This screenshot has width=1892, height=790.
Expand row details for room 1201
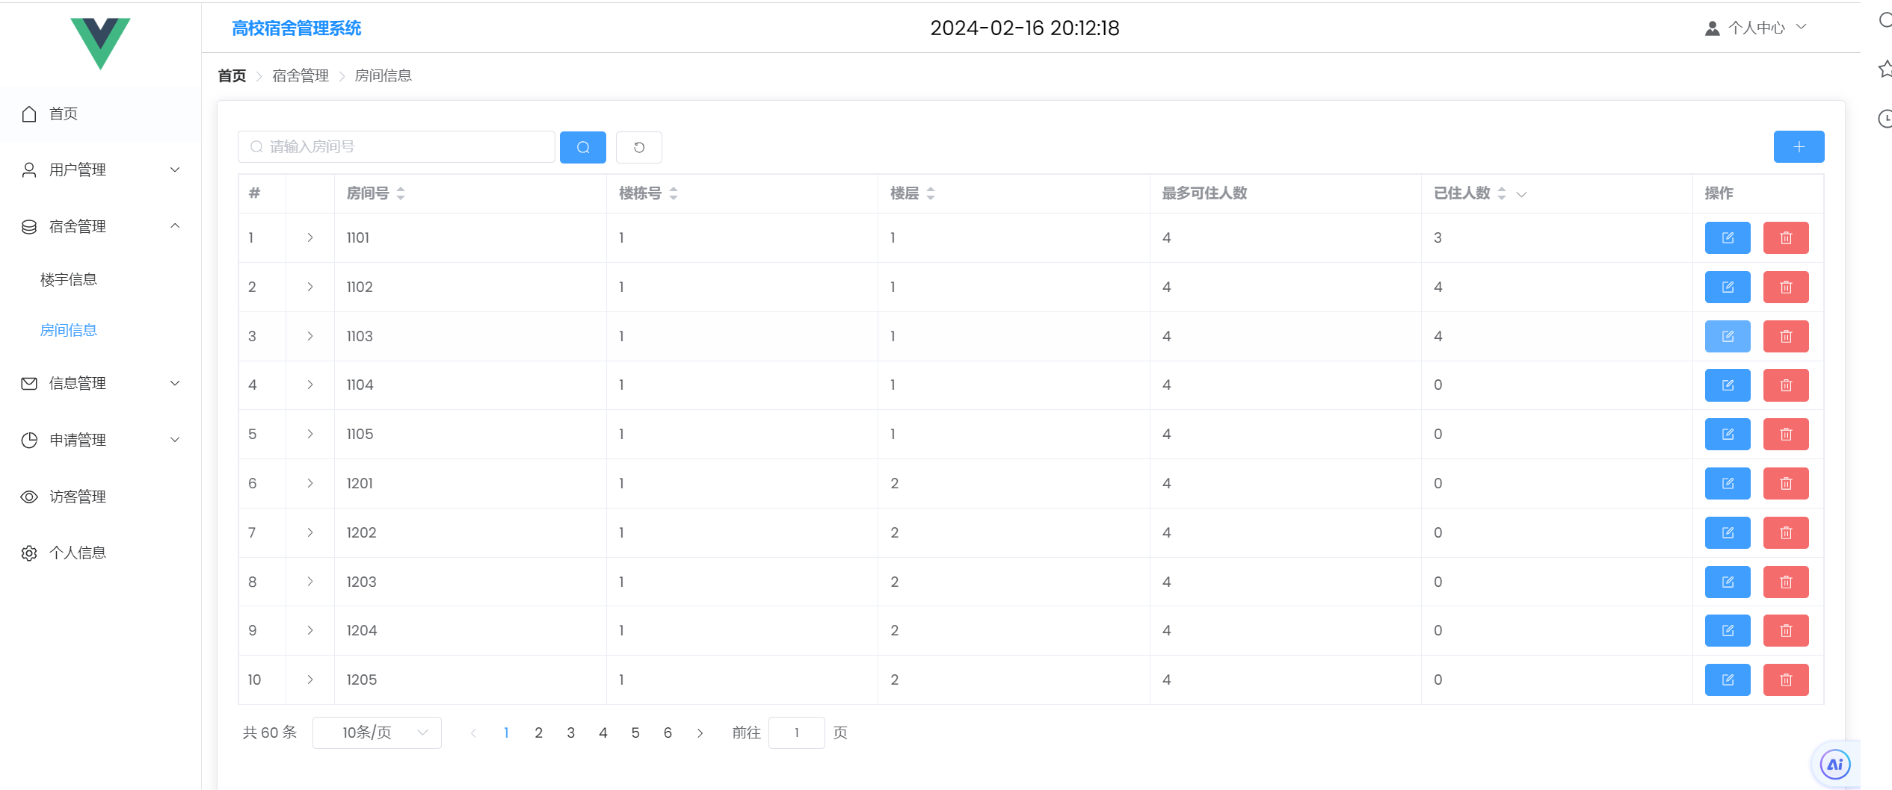point(309,483)
